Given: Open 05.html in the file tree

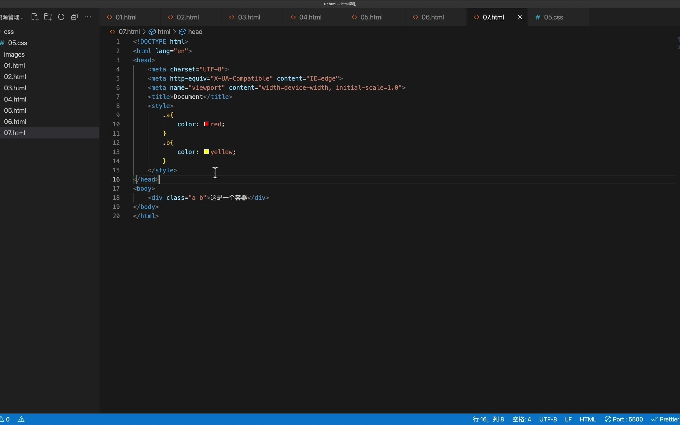Looking at the screenshot, I should (x=50, y=110).
